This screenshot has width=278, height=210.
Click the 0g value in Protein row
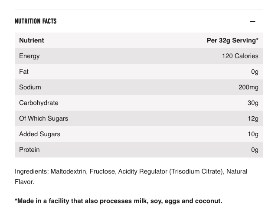tap(255, 150)
